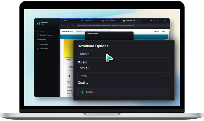Click the play button on the Bandcamp page
204x121 pixels.
70,76
